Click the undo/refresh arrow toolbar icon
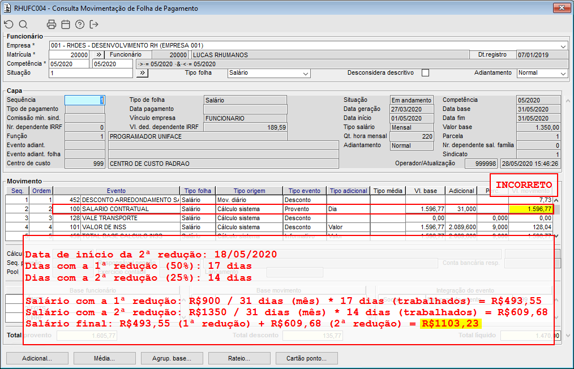Image resolution: width=574 pixels, height=369 pixels. (8, 24)
